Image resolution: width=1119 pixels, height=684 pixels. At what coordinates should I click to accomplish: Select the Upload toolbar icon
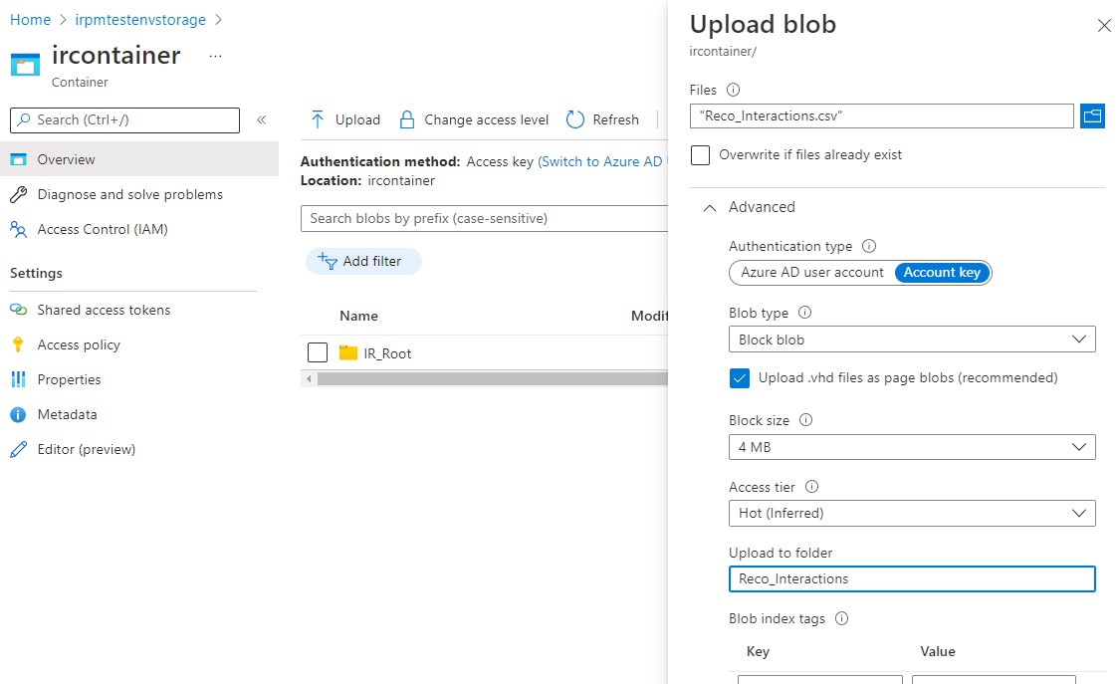(x=319, y=118)
